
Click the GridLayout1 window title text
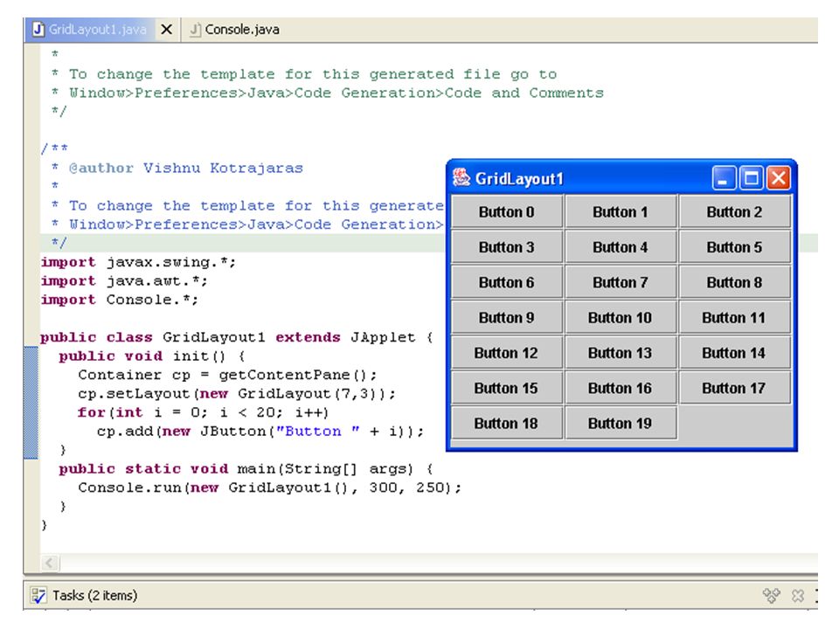point(519,178)
